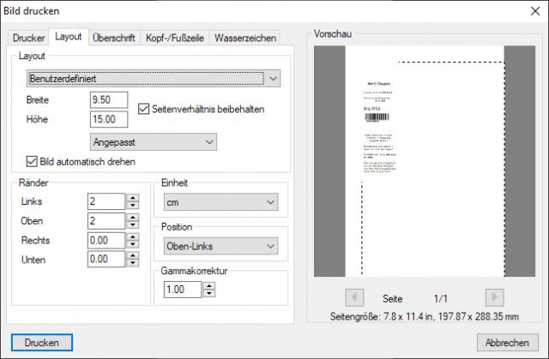Click the Unten margin field
This screenshot has width=549, height=359.
point(106,259)
